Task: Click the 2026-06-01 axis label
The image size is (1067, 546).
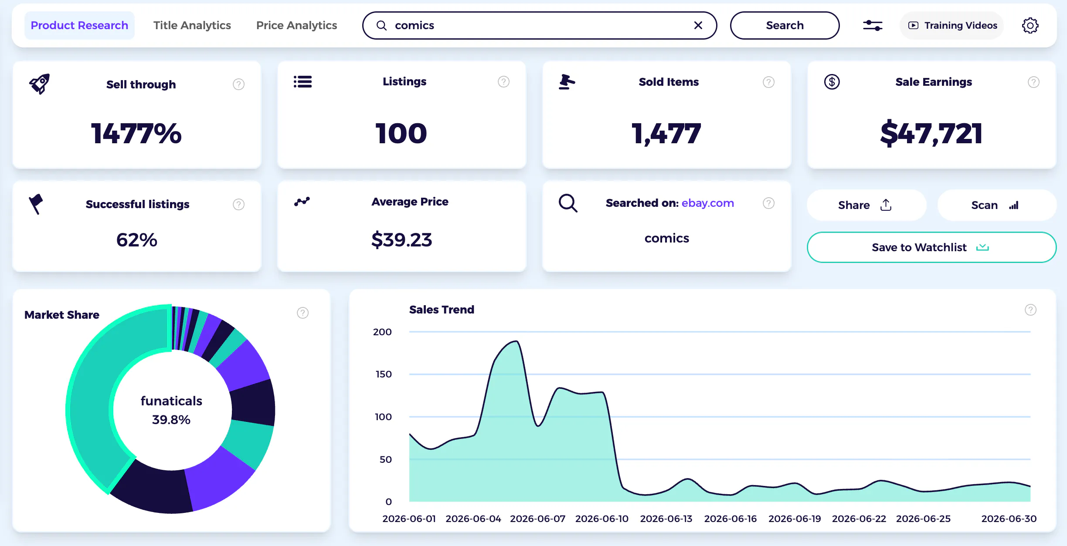Action: [x=409, y=519]
